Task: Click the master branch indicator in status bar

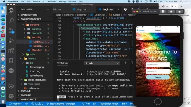Action: [x=15, y=104]
